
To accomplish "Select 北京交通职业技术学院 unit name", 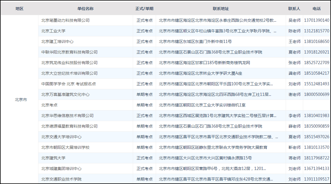I will tap(61, 179).
